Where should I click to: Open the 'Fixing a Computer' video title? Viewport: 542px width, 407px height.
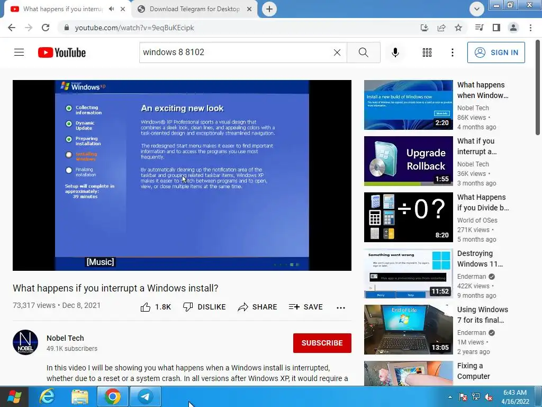pyautogui.click(x=474, y=371)
